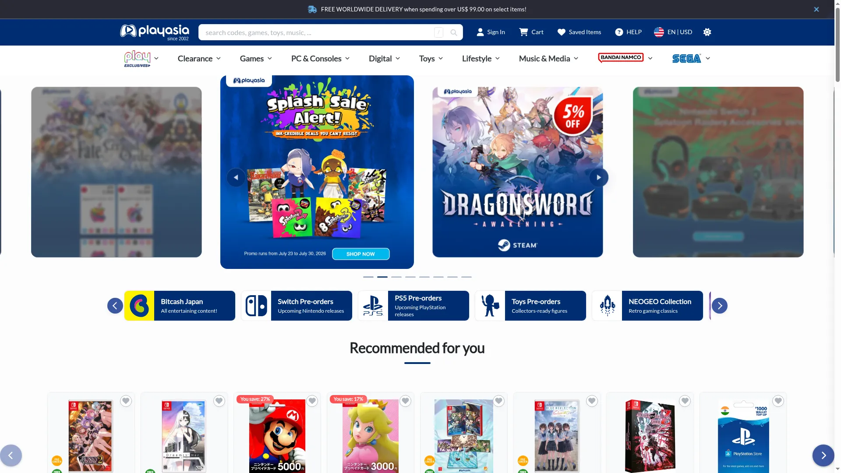Click the Toys figure icon
841x473 pixels.
pyautogui.click(x=490, y=306)
